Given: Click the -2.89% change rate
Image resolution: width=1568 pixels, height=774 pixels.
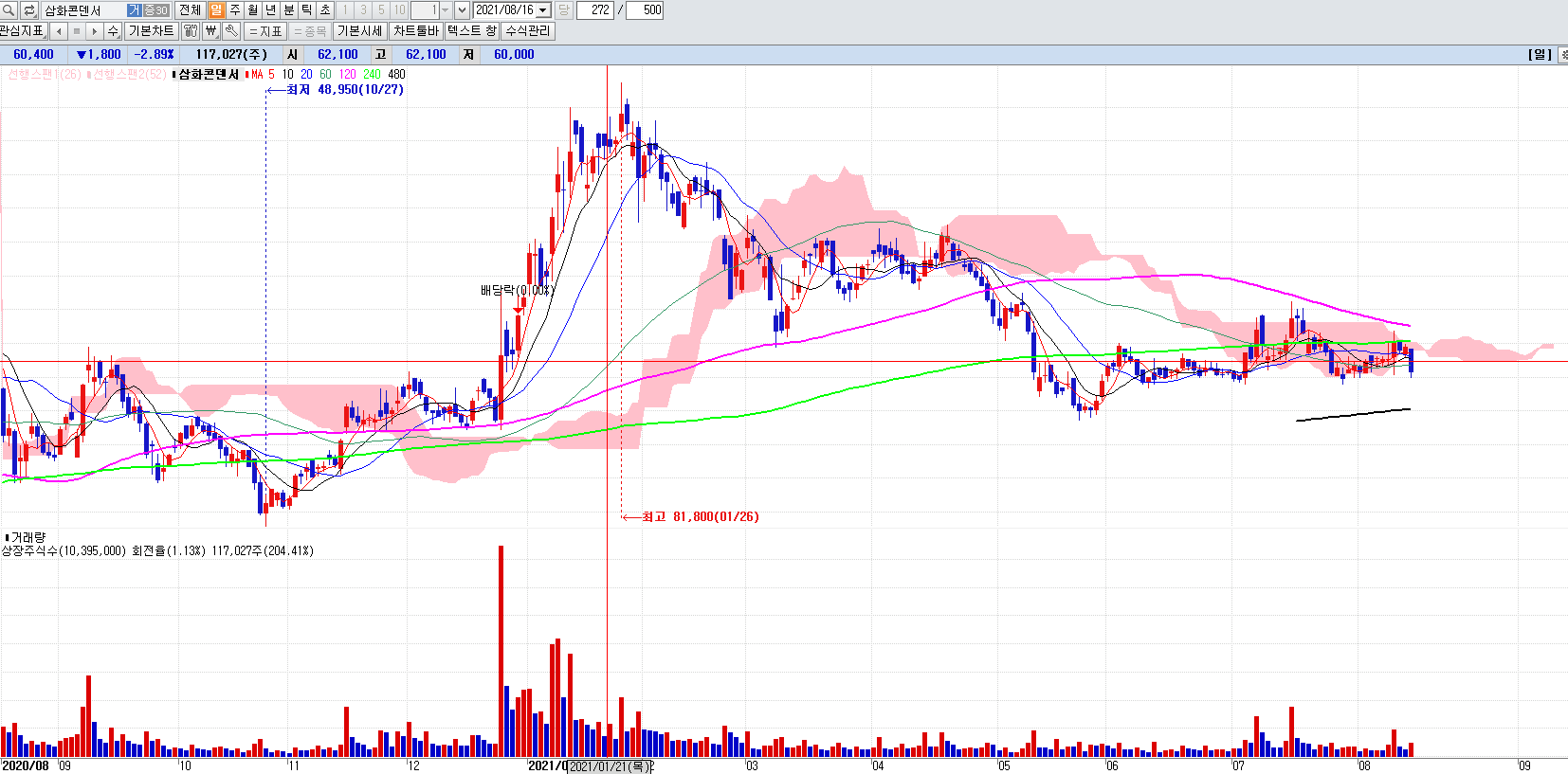Looking at the screenshot, I should coord(154,55).
